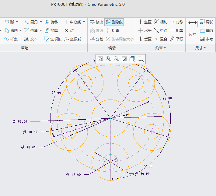Select the Ø 70.00 dimension value
216x196 pixels.
(28, 147)
